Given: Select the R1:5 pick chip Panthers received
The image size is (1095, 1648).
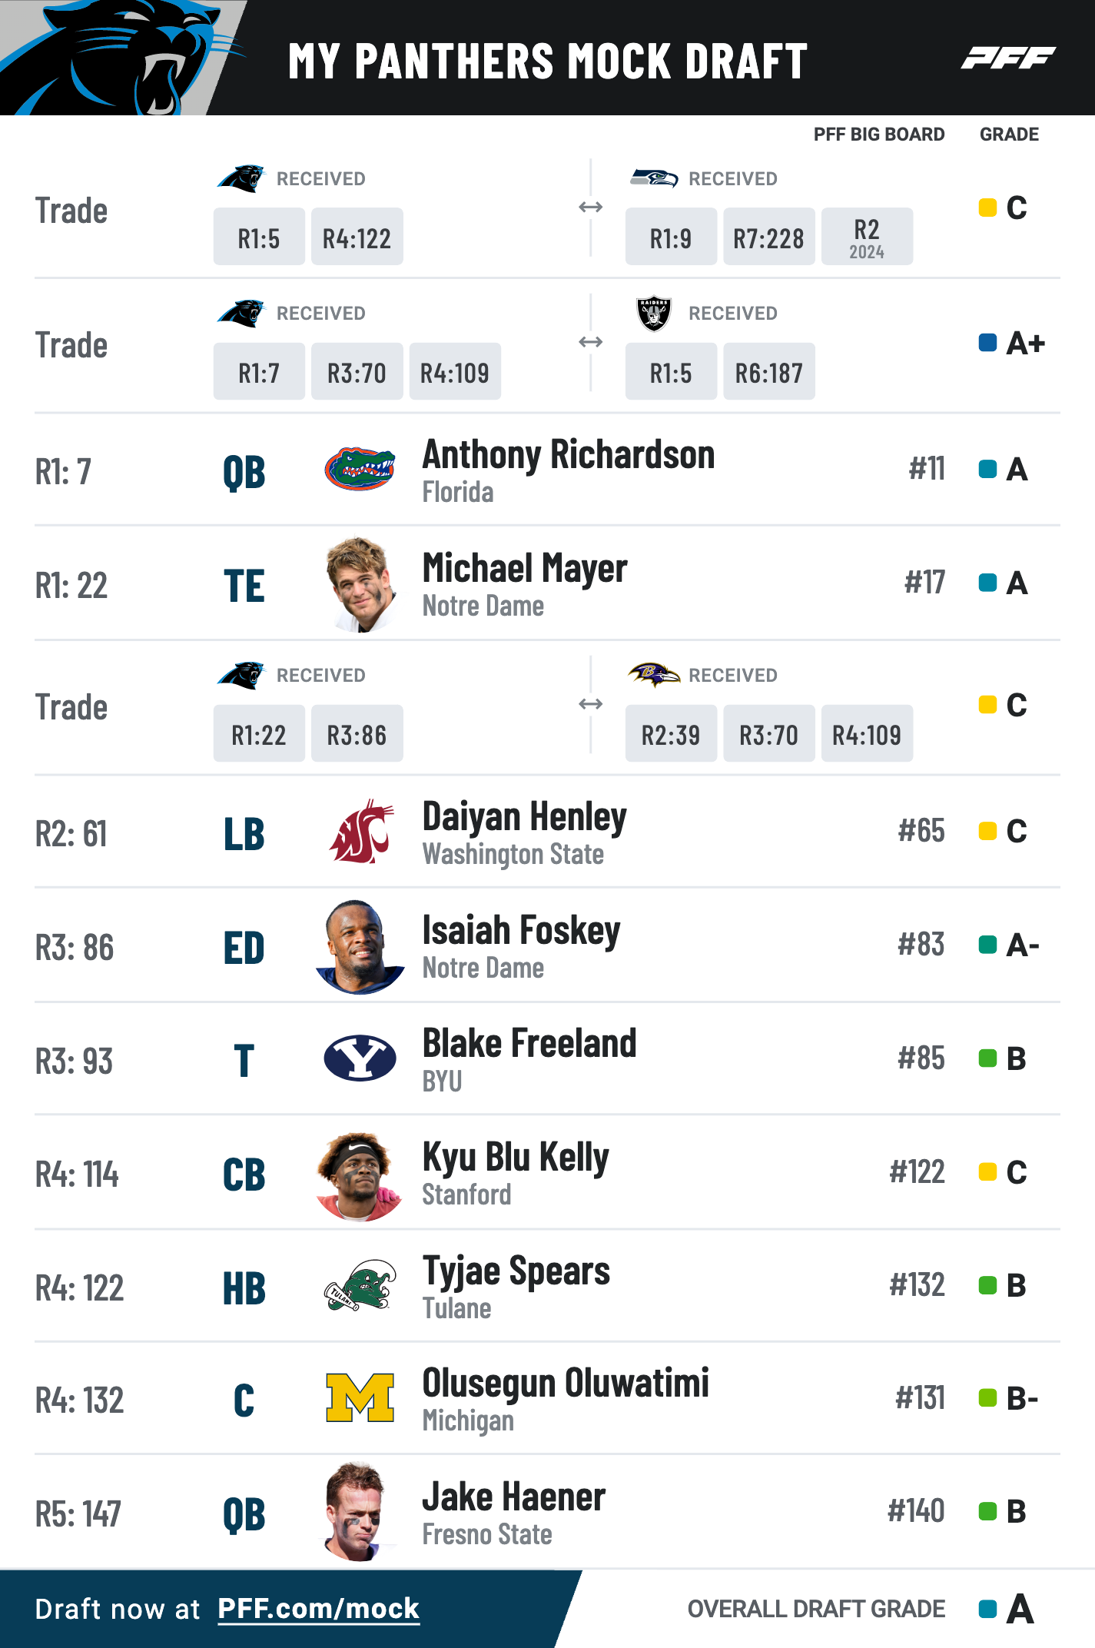Looking at the screenshot, I should pyautogui.click(x=259, y=237).
